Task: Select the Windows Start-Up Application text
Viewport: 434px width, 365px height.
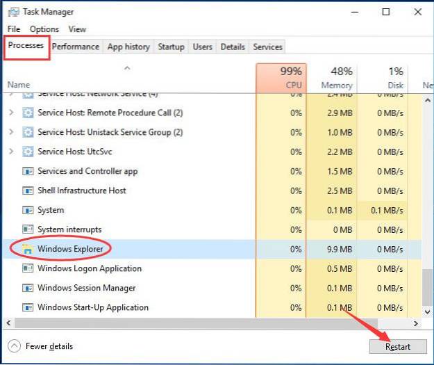Action: [x=93, y=307]
